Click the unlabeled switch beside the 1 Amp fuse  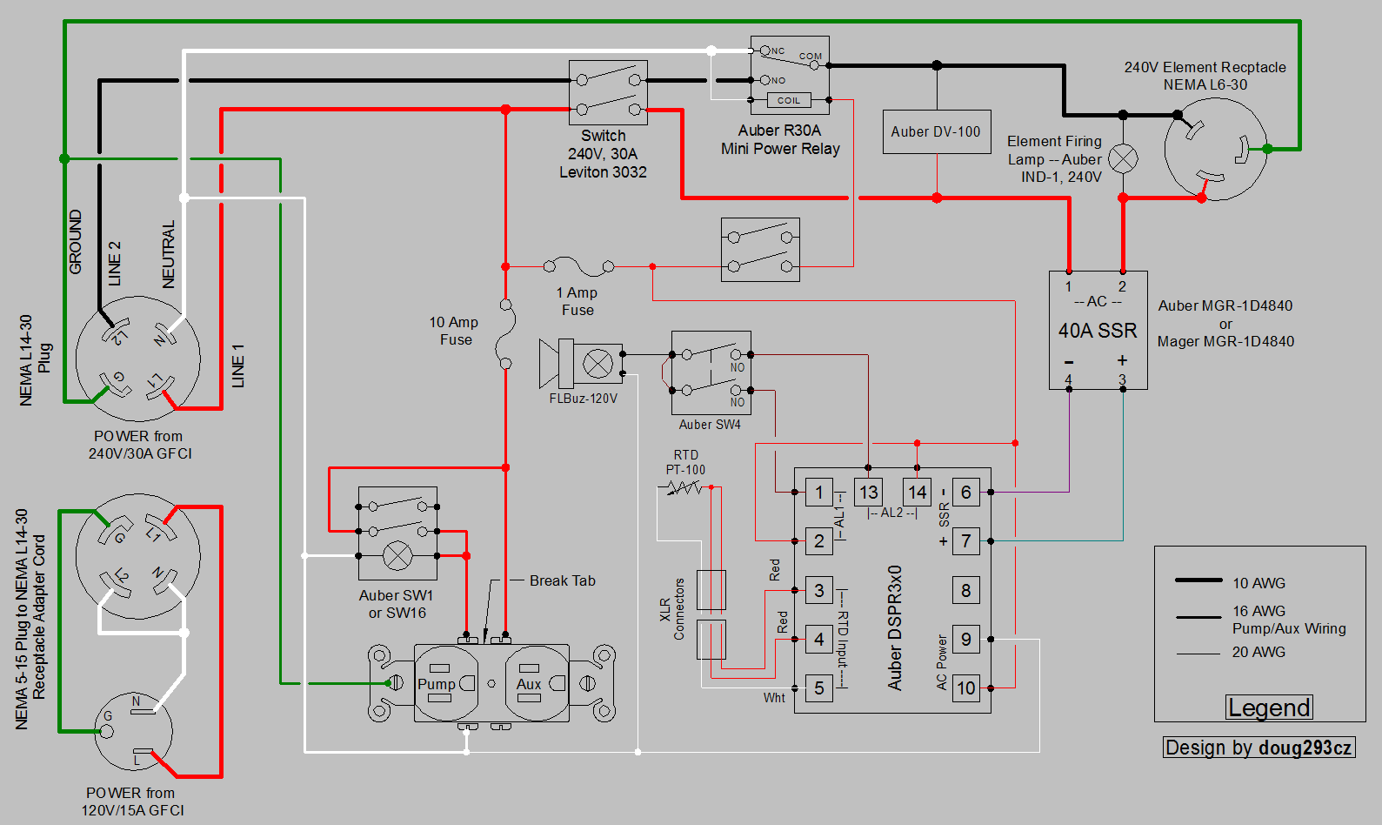760,250
